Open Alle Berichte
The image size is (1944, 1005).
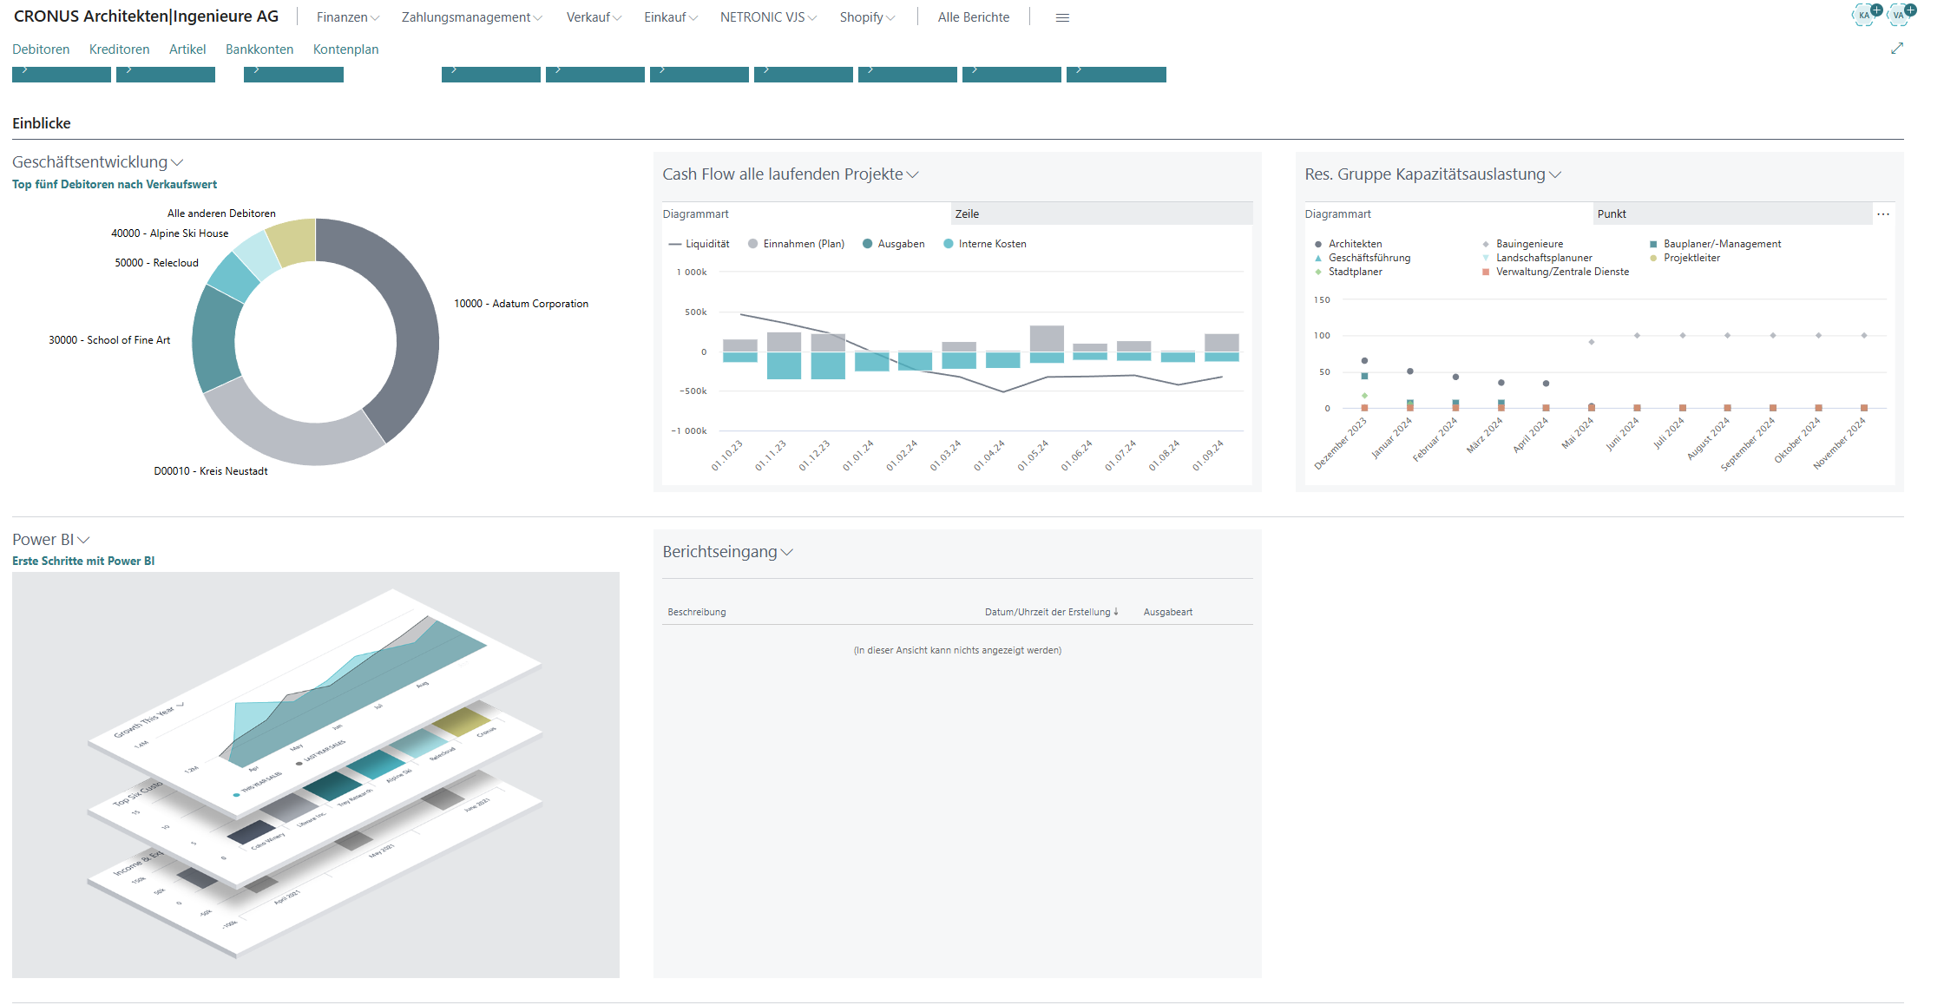coord(974,17)
